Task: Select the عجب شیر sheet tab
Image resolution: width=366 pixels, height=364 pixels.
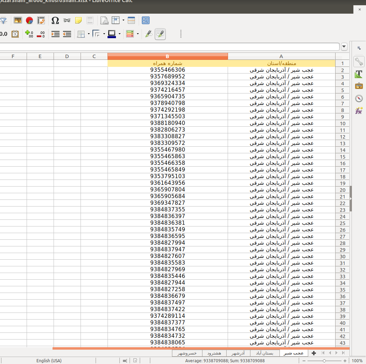Action: coord(294,353)
